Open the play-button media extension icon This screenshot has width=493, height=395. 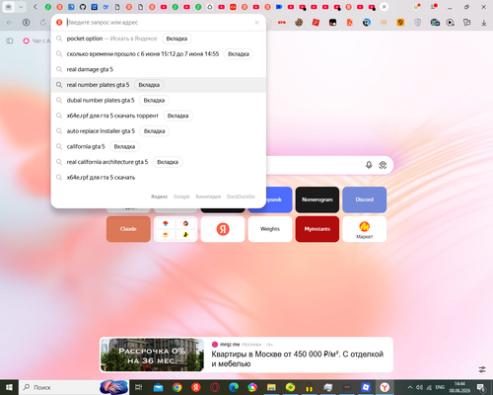coord(451,23)
